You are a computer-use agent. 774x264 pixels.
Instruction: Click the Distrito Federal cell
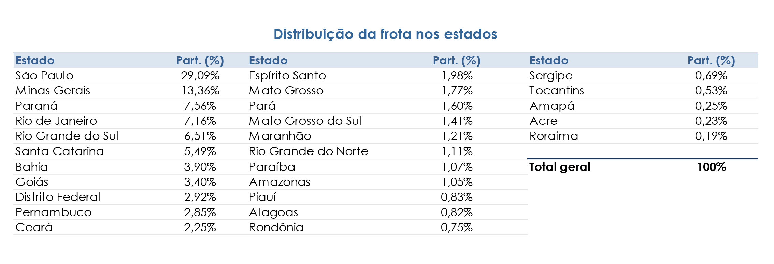(58, 197)
